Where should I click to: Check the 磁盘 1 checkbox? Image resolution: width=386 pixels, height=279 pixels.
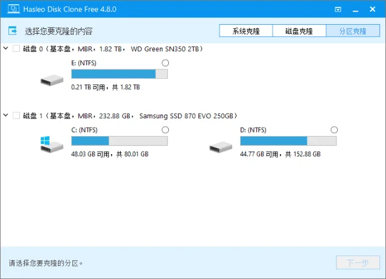[16, 115]
